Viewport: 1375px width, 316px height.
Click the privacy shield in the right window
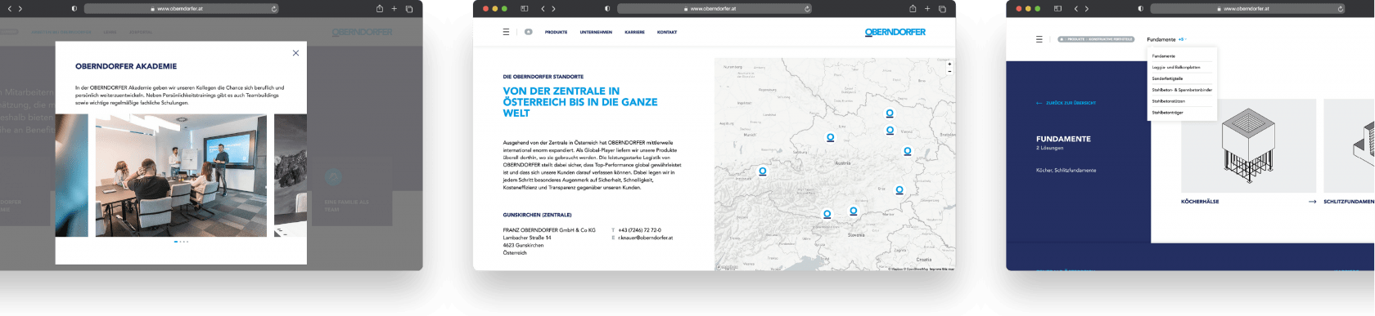(1140, 9)
